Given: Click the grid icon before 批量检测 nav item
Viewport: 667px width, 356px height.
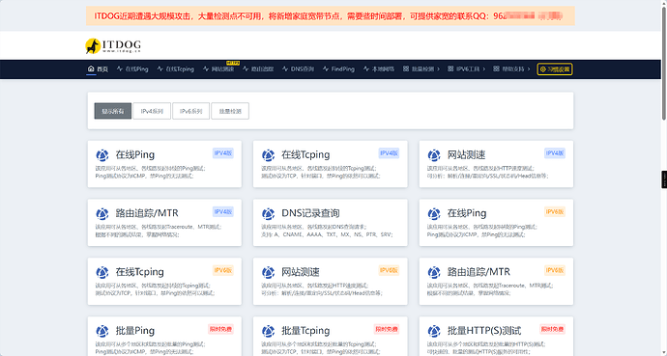Looking at the screenshot, I should point(406,68).
